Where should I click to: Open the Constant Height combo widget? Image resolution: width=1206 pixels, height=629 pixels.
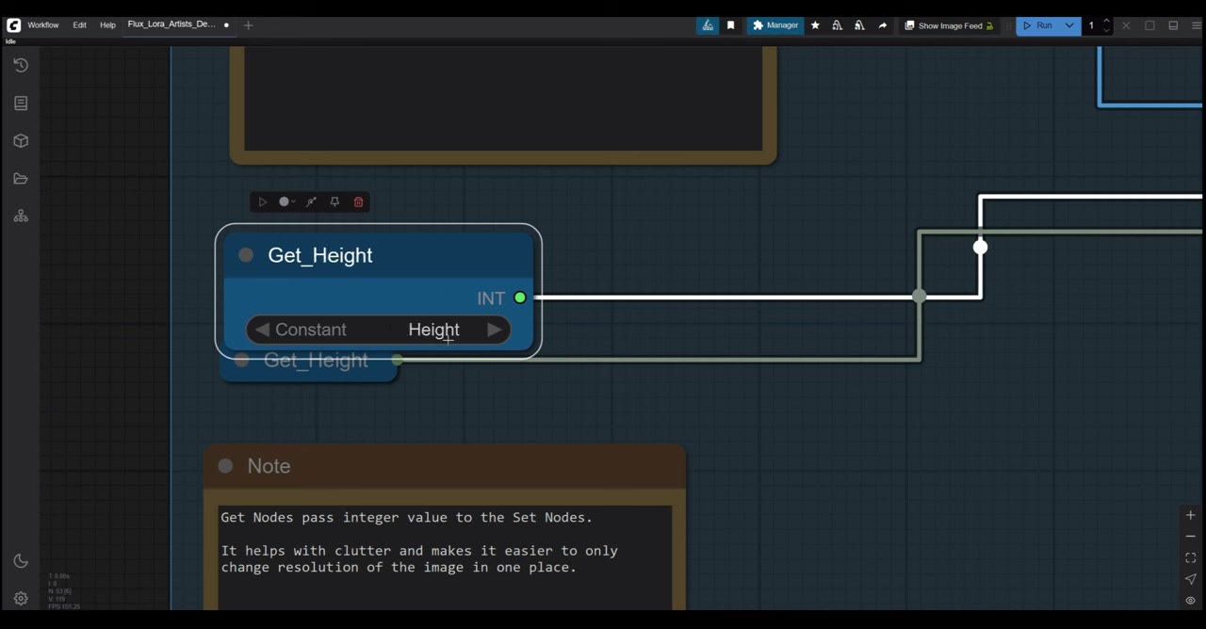(x=378, y=330)
